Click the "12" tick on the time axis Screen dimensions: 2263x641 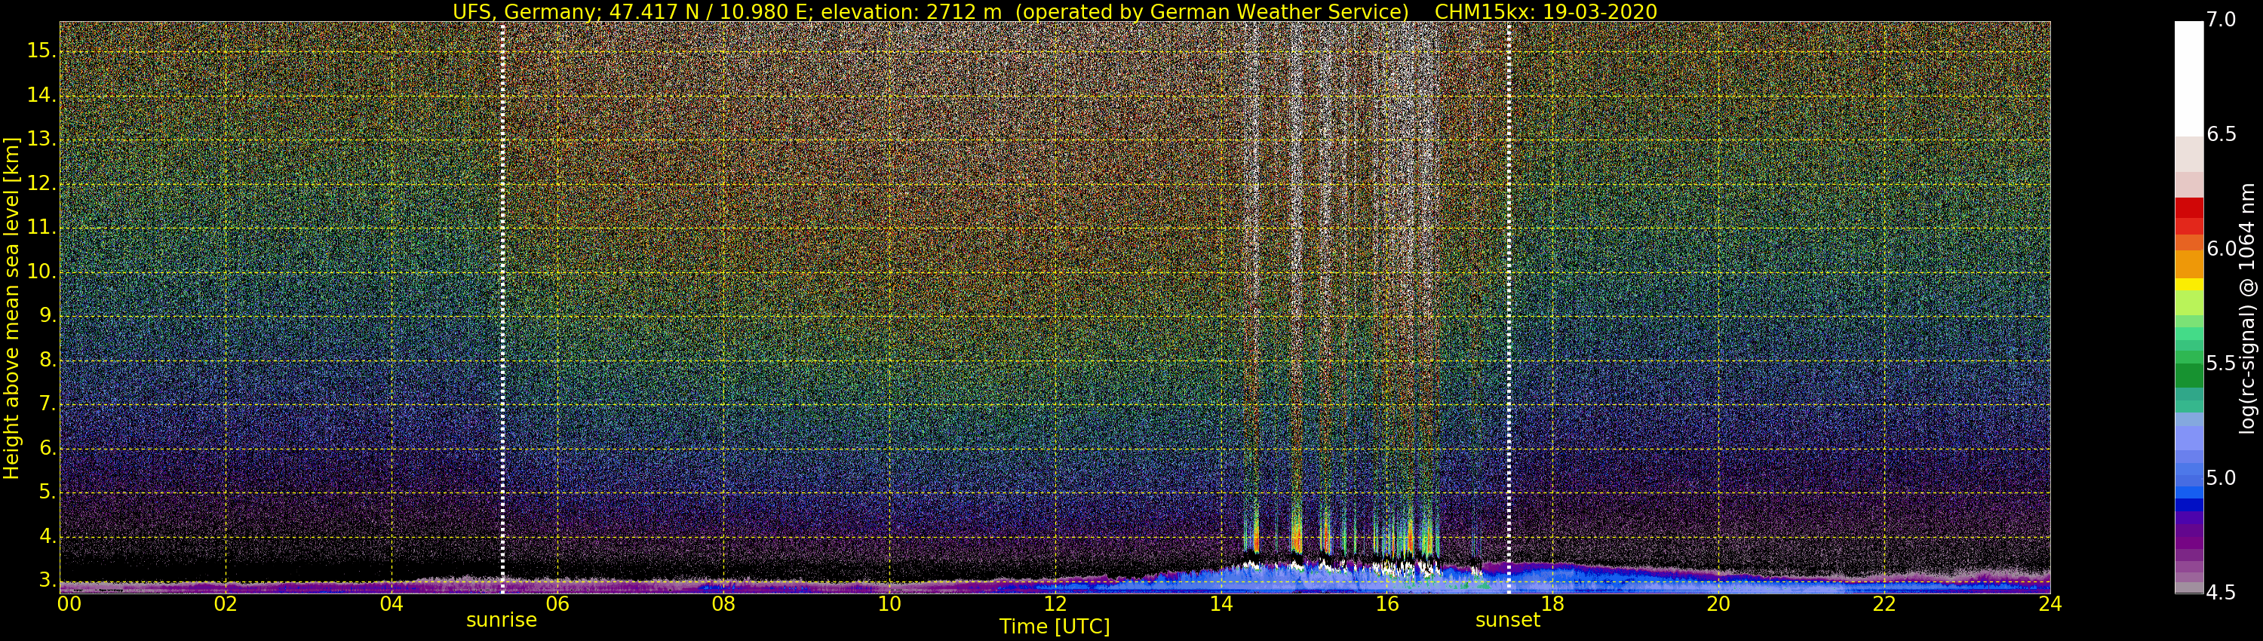coord(1055,604)
